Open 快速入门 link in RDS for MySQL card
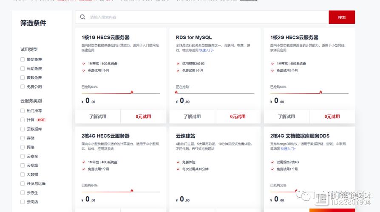This screenshot has width=380, height=212. [207, 50]
